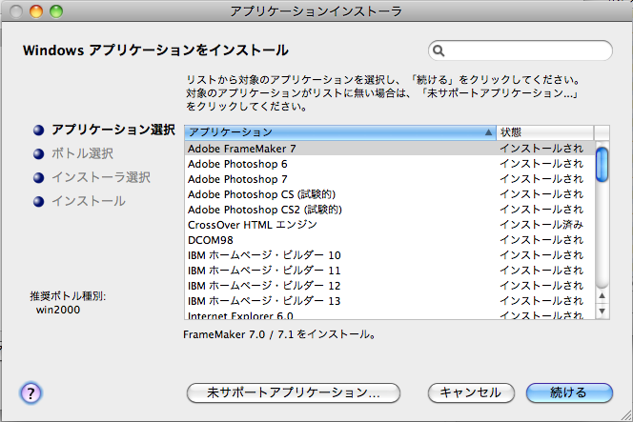Click the green zoom window button
This screenshot has height=422, width=633.
(56, 11)
